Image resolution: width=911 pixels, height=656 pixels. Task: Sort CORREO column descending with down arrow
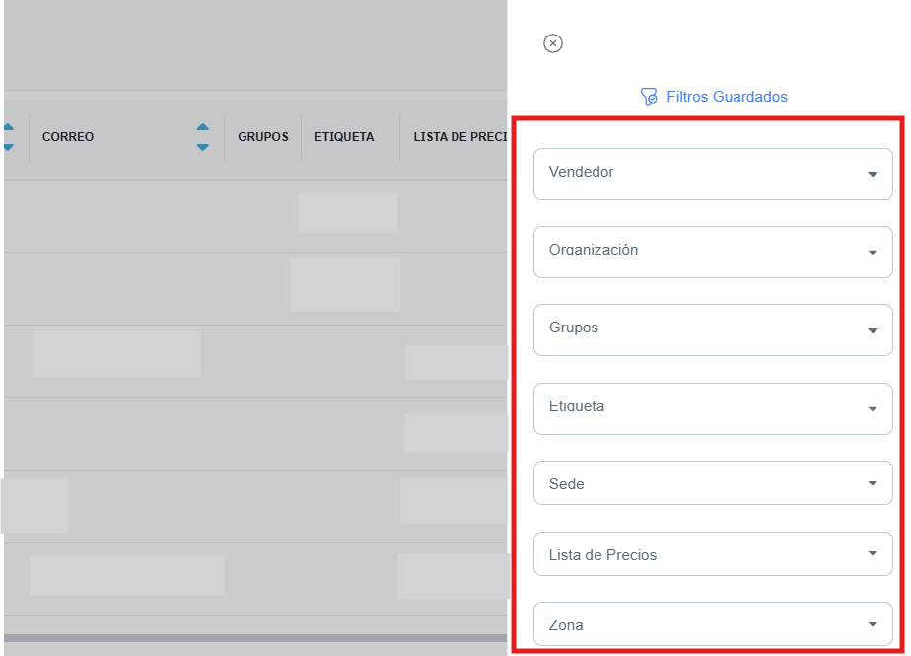(202, 147)
